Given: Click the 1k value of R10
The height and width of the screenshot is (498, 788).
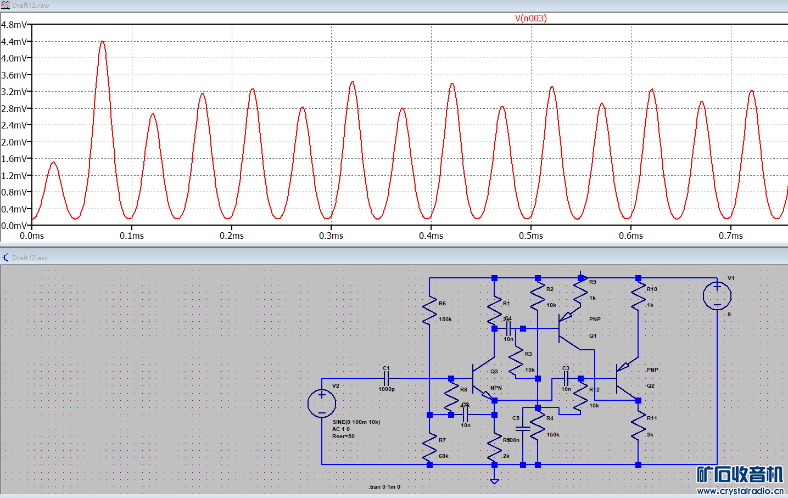Looking at the screenshot, I should [x=650, y=305].
